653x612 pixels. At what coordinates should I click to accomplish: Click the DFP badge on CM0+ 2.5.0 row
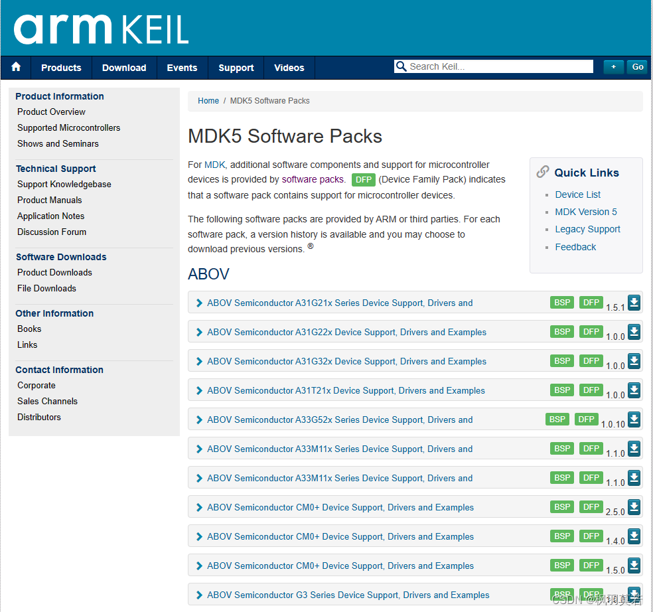[x=591, y=506]
